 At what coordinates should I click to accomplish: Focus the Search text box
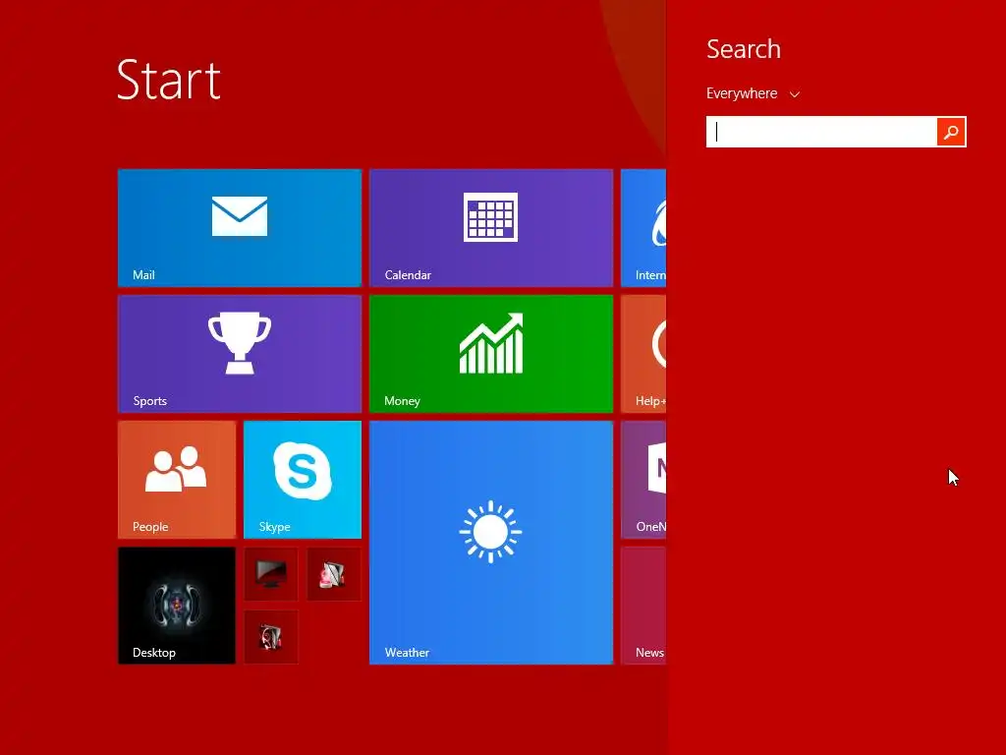[x=821, y=132]
